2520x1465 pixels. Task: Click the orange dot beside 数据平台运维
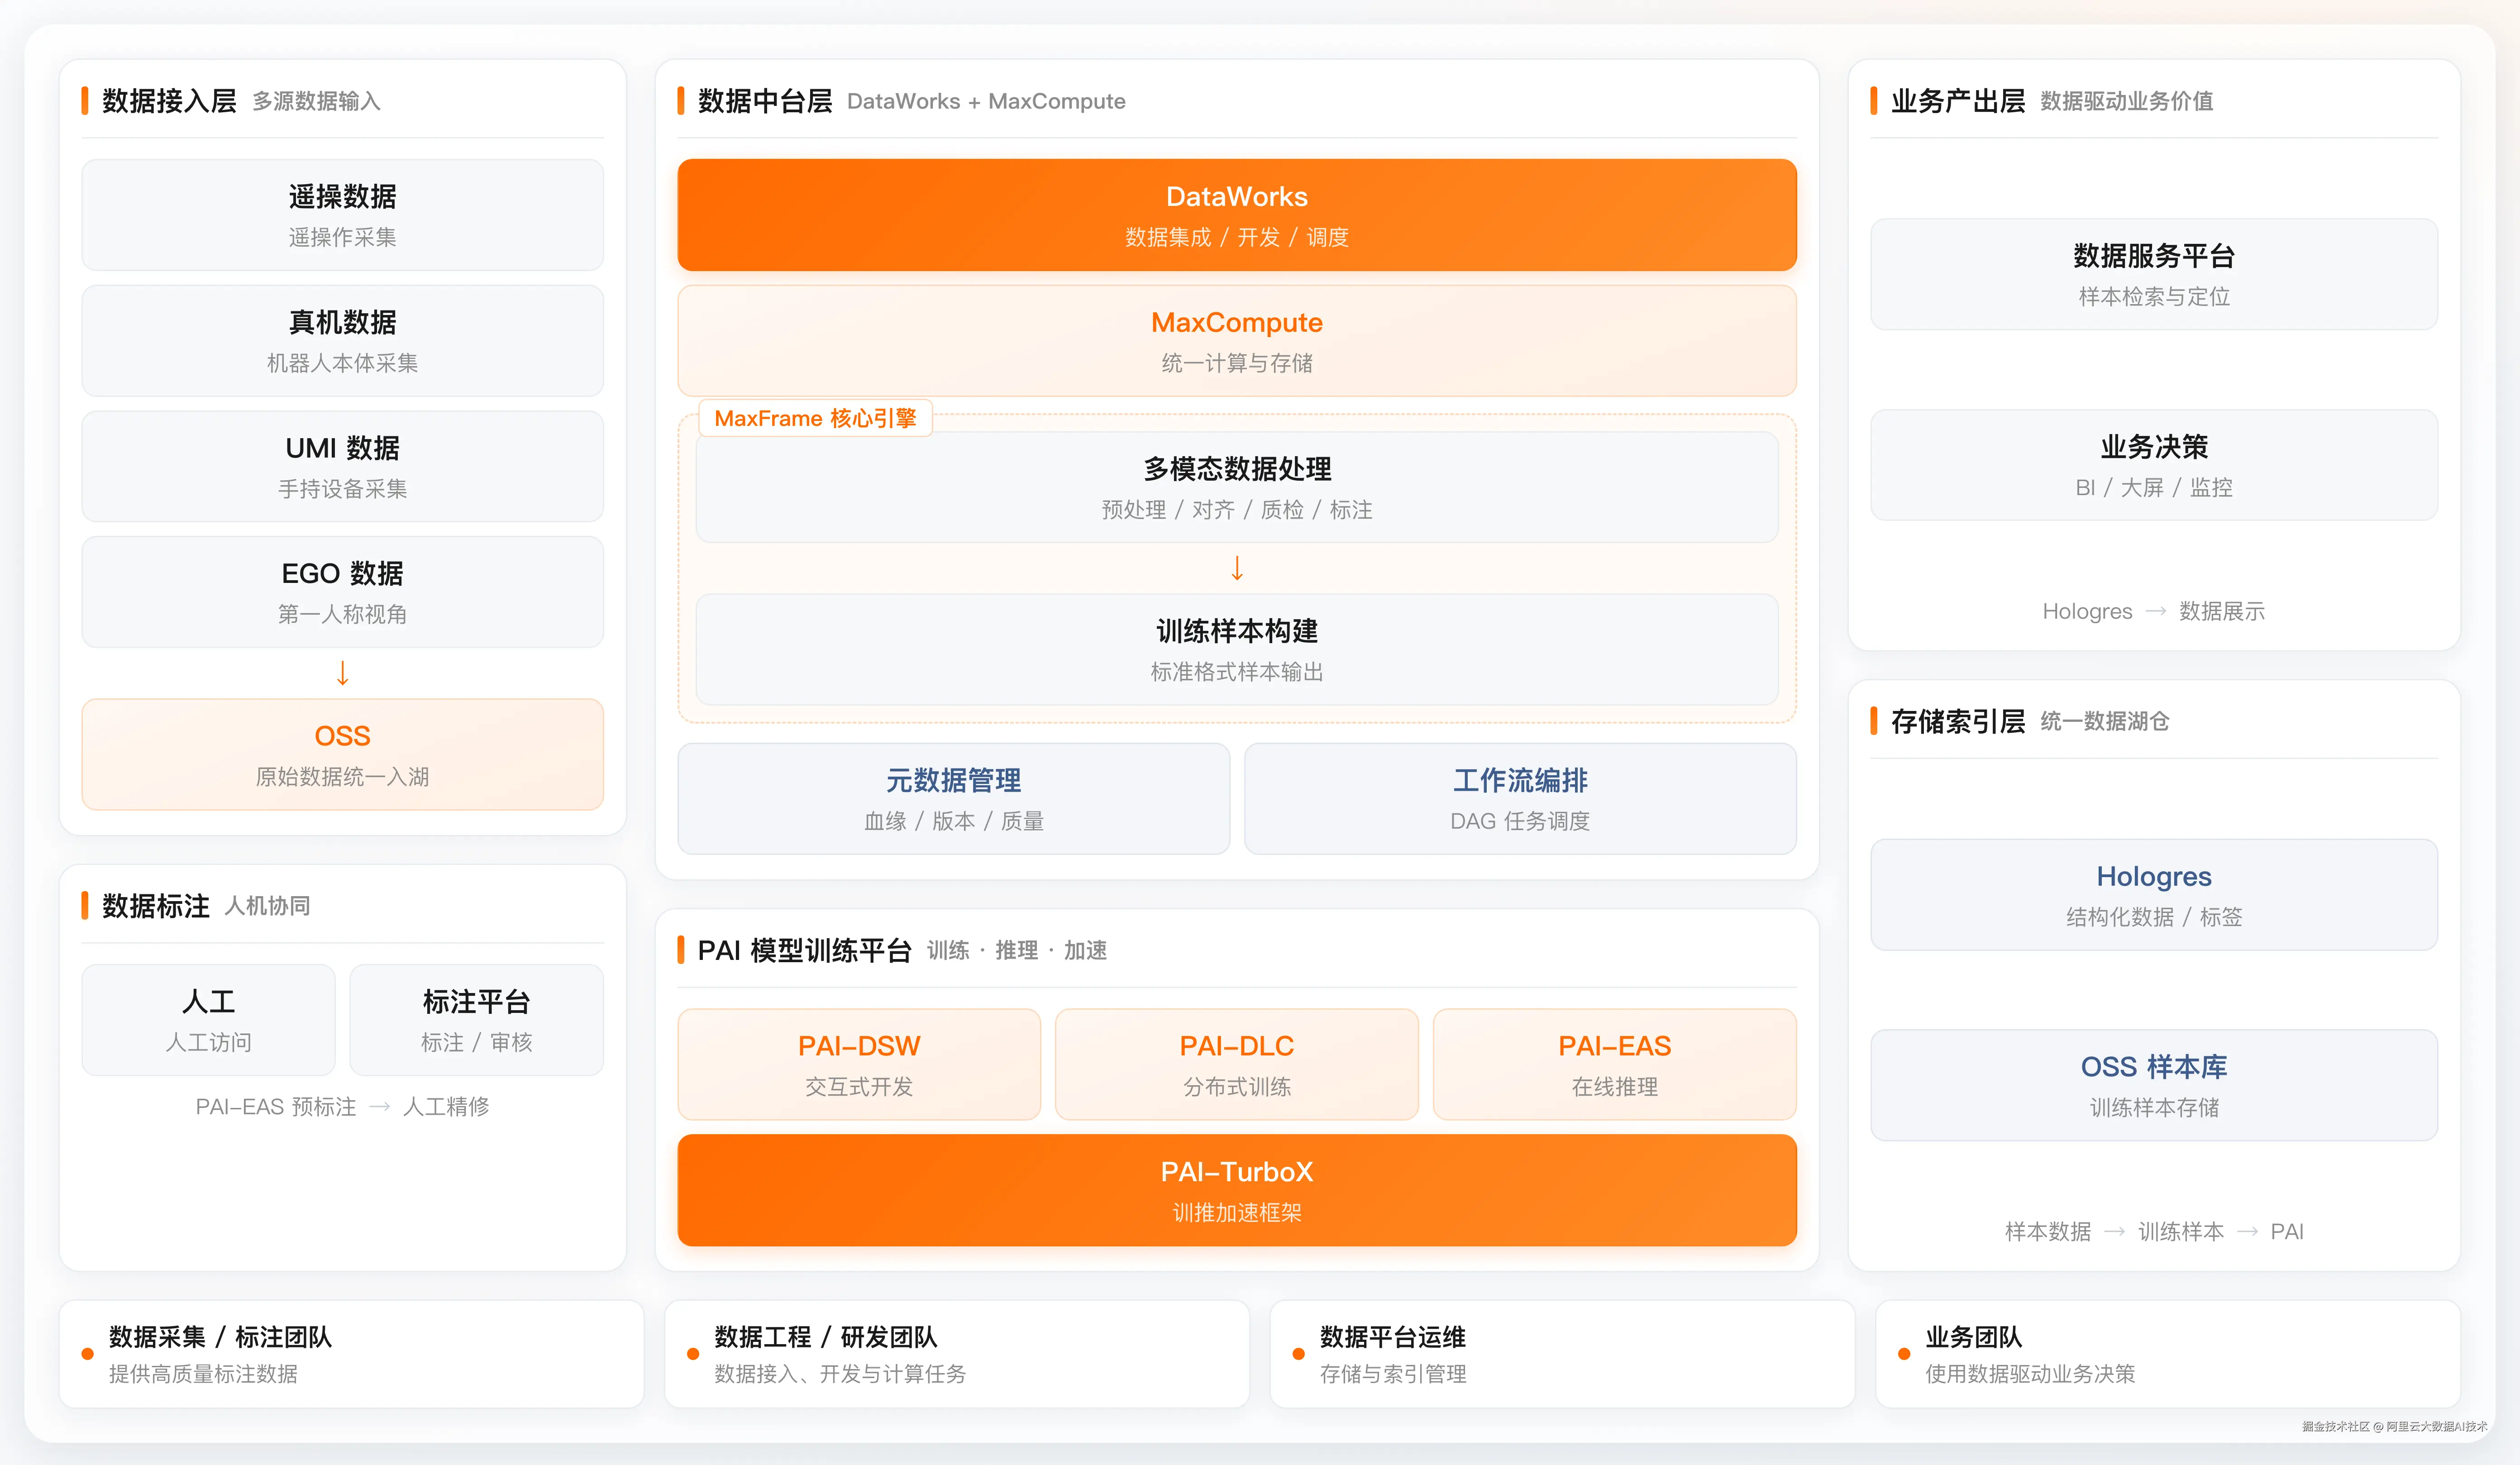click(1298, 1354)
